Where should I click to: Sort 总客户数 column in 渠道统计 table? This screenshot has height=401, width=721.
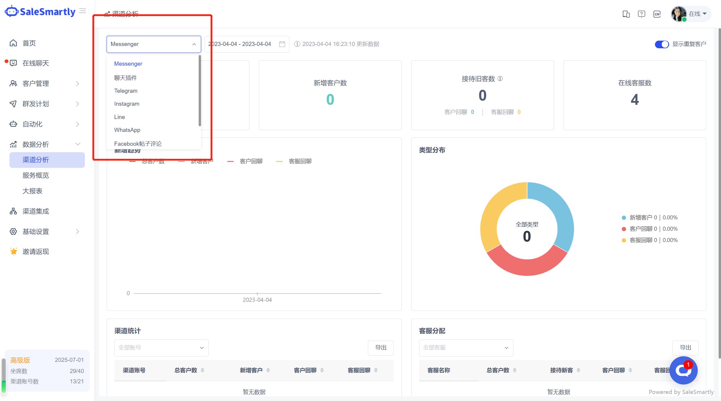(x=203, y=370)
